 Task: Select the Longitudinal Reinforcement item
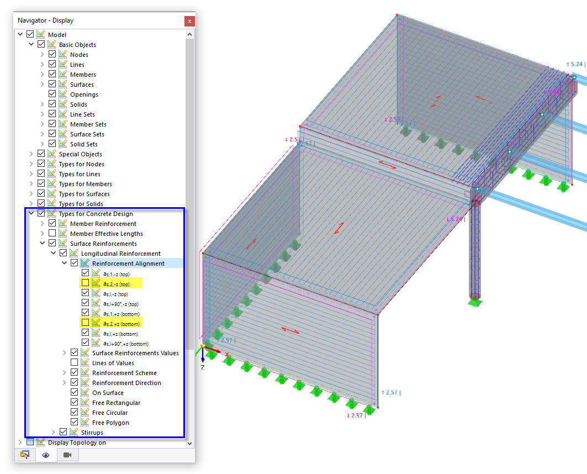tap(120, 254)
